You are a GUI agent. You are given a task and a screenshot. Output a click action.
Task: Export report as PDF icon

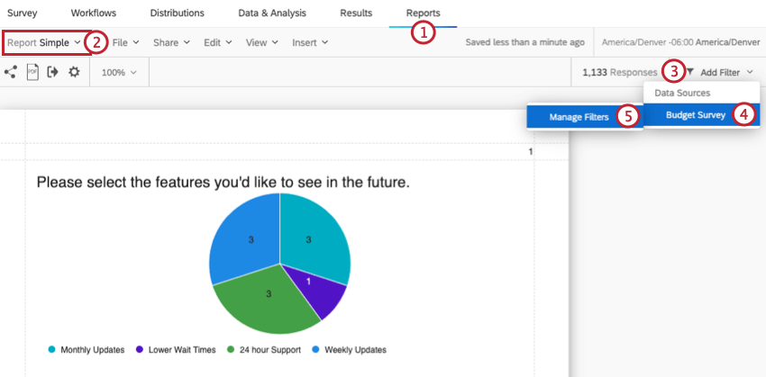(32, 72)
